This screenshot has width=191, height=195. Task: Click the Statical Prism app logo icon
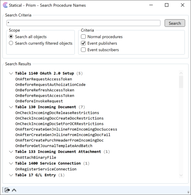[5, 5]
